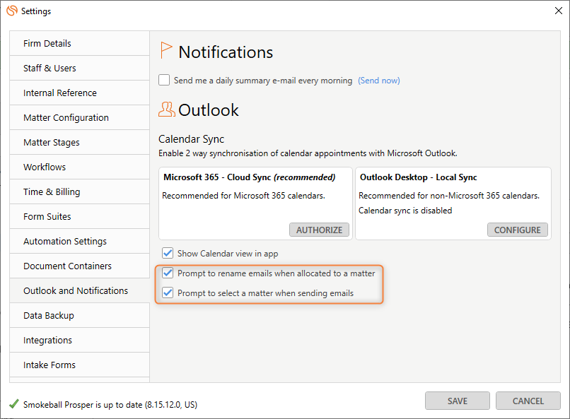Uncheck Prompt to rename emails when allocated

point(168,273)
